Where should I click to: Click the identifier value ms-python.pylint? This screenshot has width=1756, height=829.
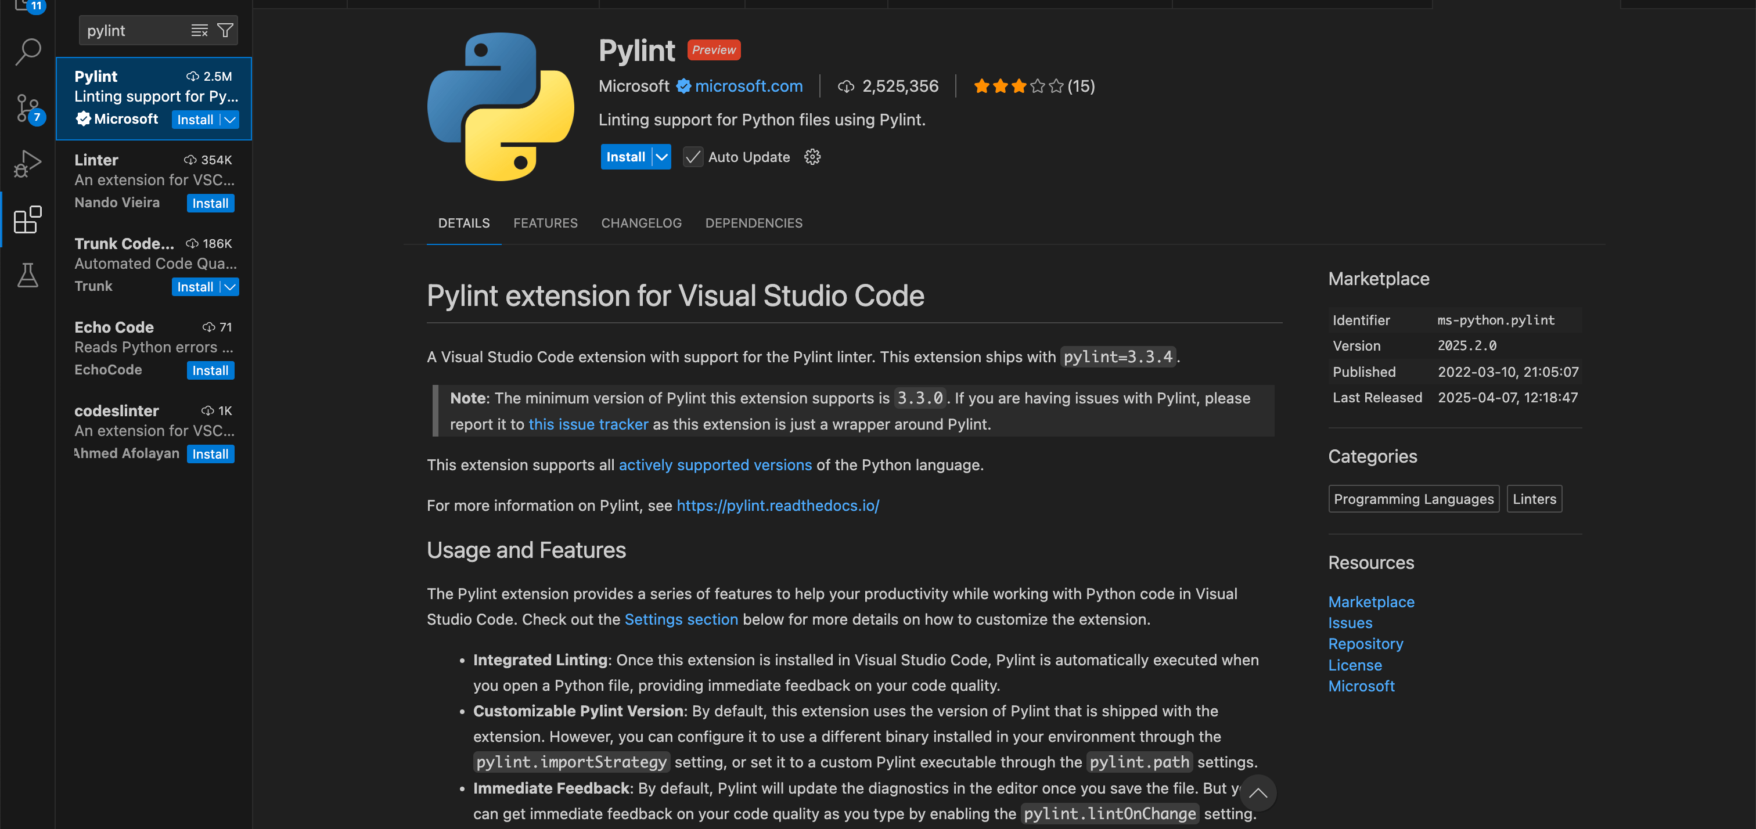(x=1496, y=320)
